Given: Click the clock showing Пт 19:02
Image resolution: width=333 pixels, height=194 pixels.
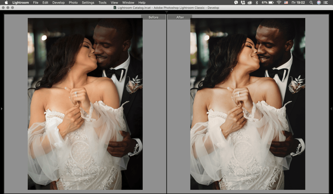Looking at the screenshot, I should click(298, 2).
